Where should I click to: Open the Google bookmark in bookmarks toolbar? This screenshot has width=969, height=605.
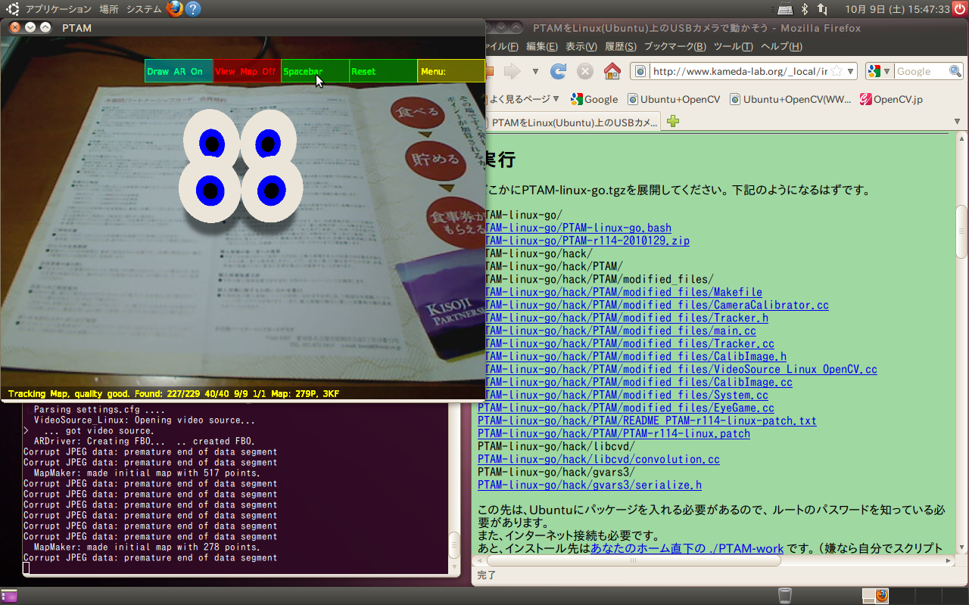point(594,99)
